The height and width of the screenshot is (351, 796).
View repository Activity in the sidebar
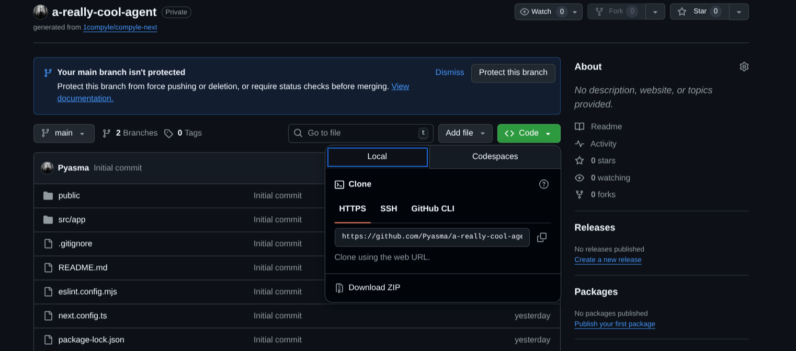603,144
